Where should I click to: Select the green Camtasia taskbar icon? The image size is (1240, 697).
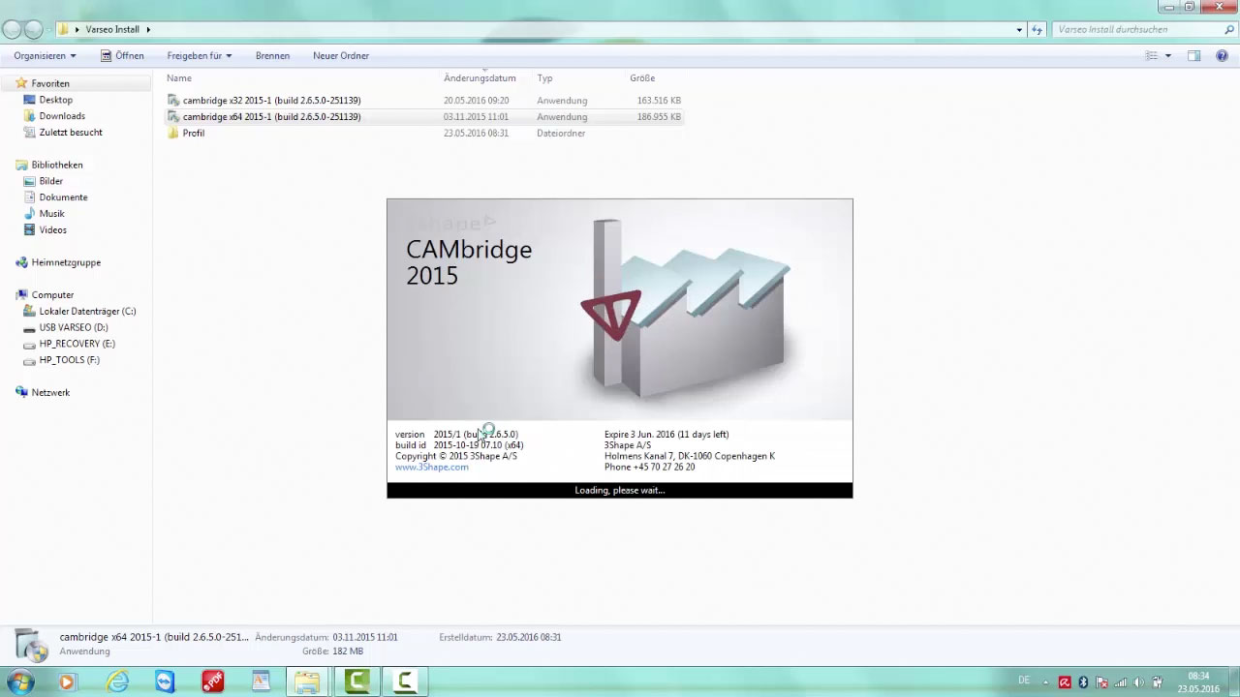(356, 682)
